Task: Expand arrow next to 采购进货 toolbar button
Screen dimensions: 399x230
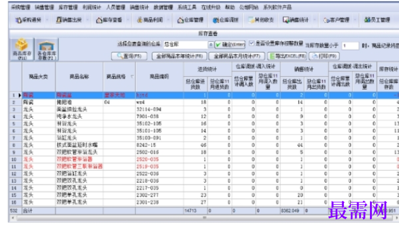Action: [47, 20]
